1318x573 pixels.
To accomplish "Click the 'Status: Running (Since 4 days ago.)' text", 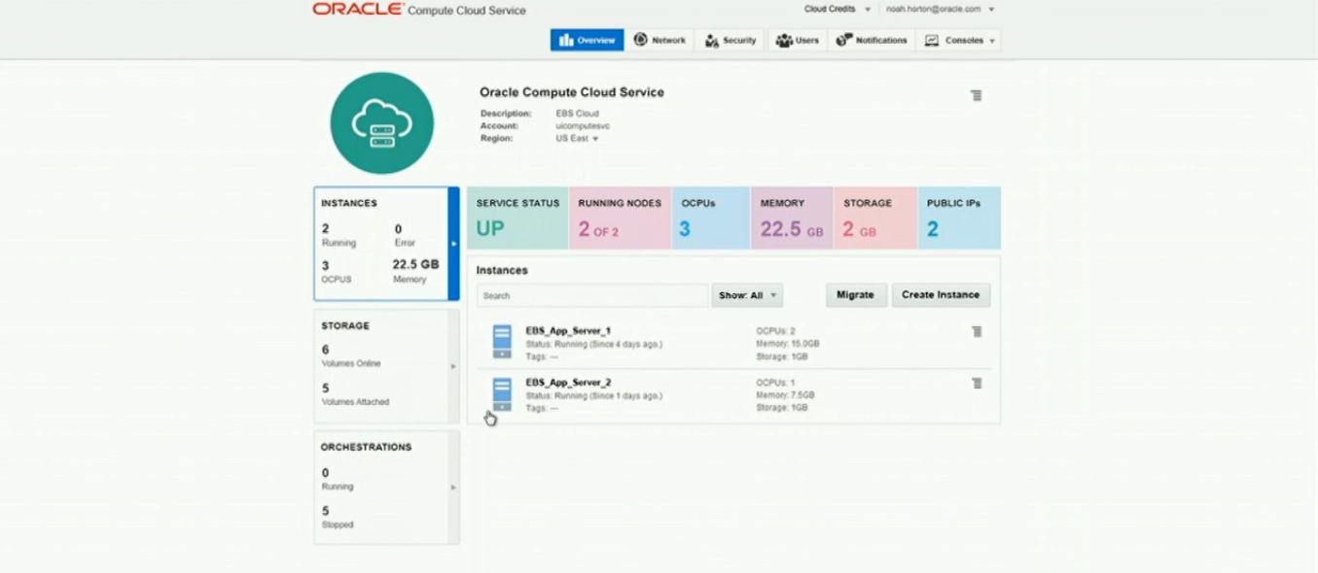I will click(594, 344).
